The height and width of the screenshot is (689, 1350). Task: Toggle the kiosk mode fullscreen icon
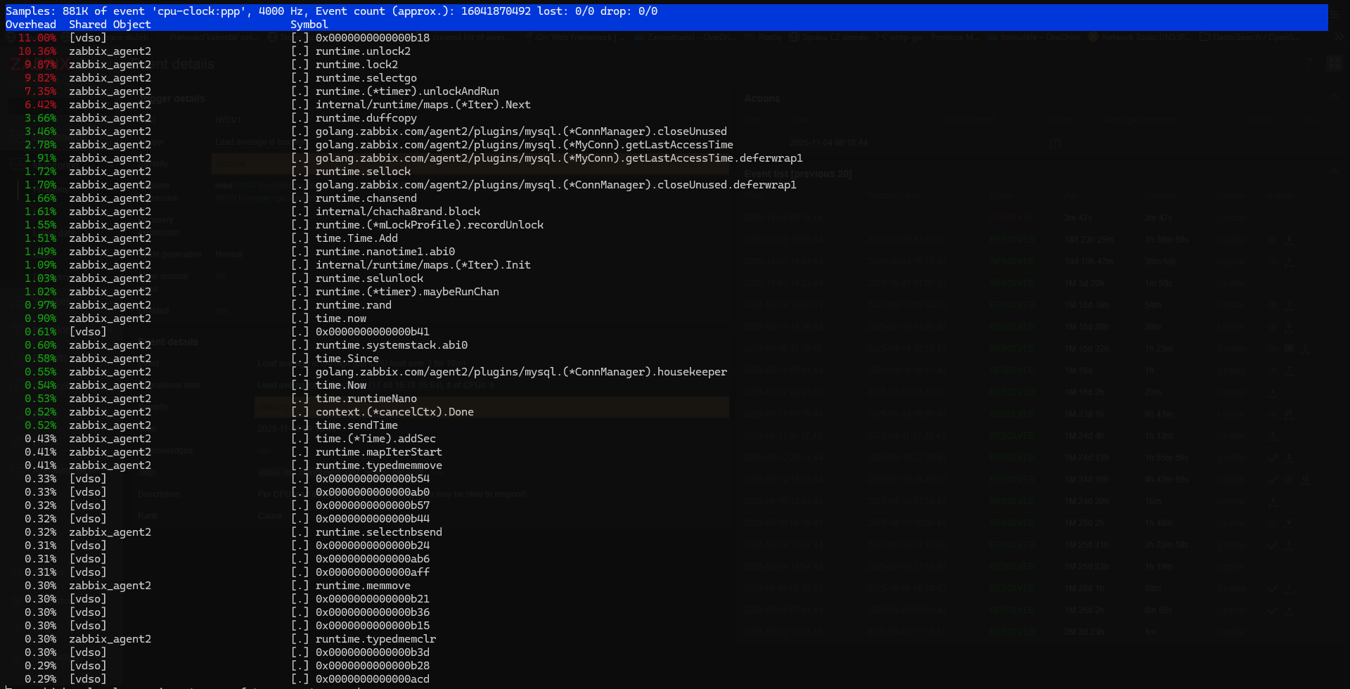pos(1334,64)
